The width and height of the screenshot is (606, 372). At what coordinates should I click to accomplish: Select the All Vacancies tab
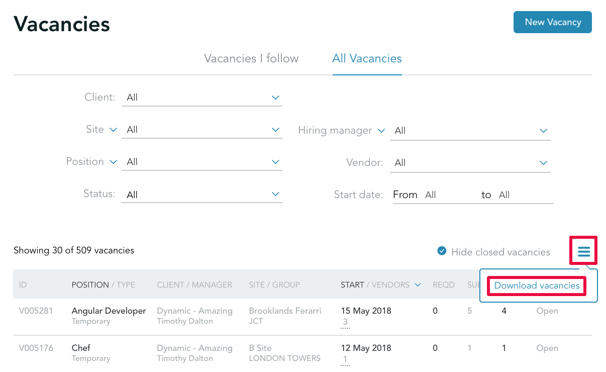(x=367, y=58)
